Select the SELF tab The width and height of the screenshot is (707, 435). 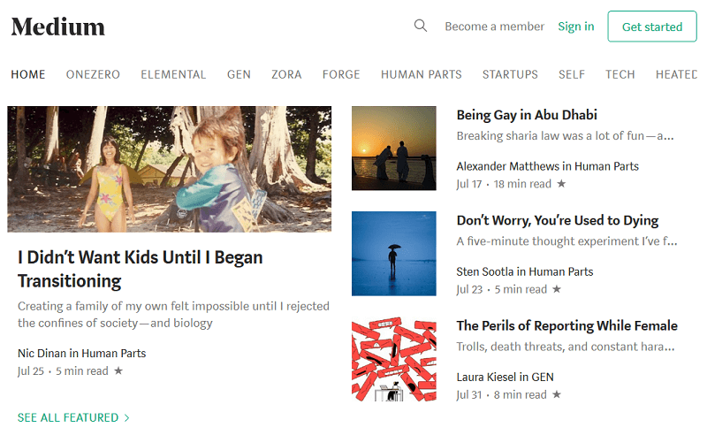click(571, 74)
